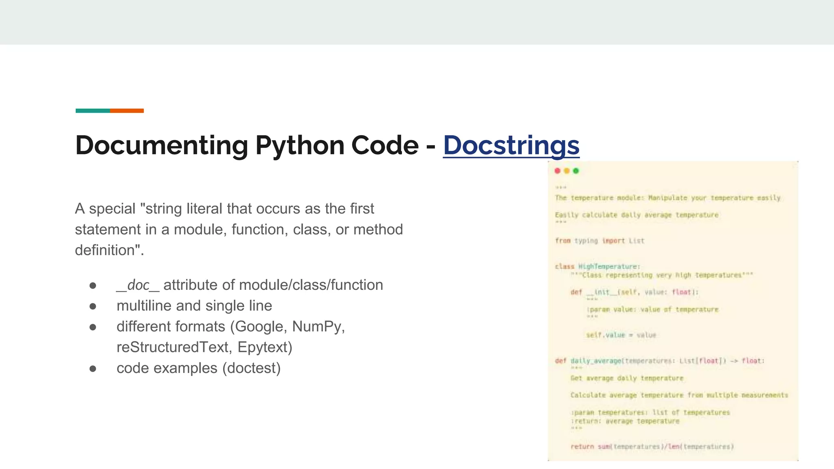Click the "code examples (doctest)" bullet
Viewport: 834px width, 469px height.
point(198,368)
